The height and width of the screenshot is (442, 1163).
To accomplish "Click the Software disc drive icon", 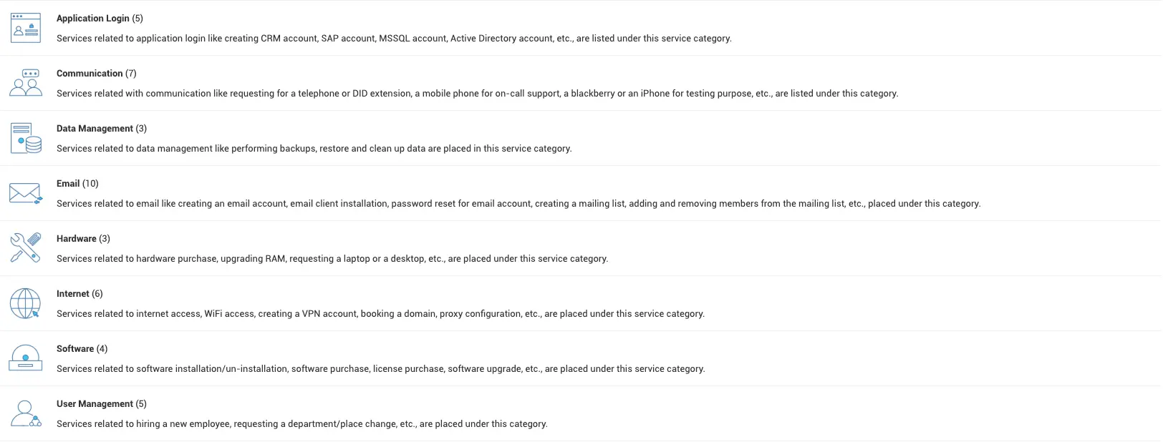I will (26, 358).
